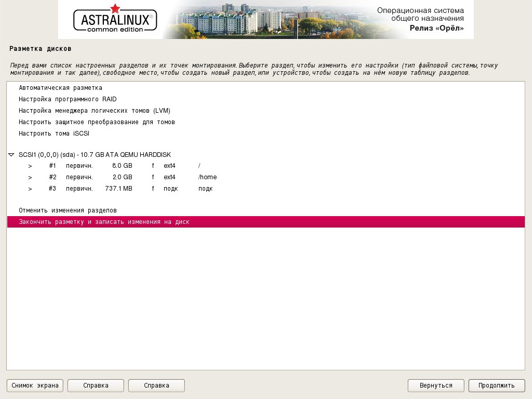Click the Релиз «Орёл» banner text
Viewport: 532px width, 399px height.
point(436,28)
